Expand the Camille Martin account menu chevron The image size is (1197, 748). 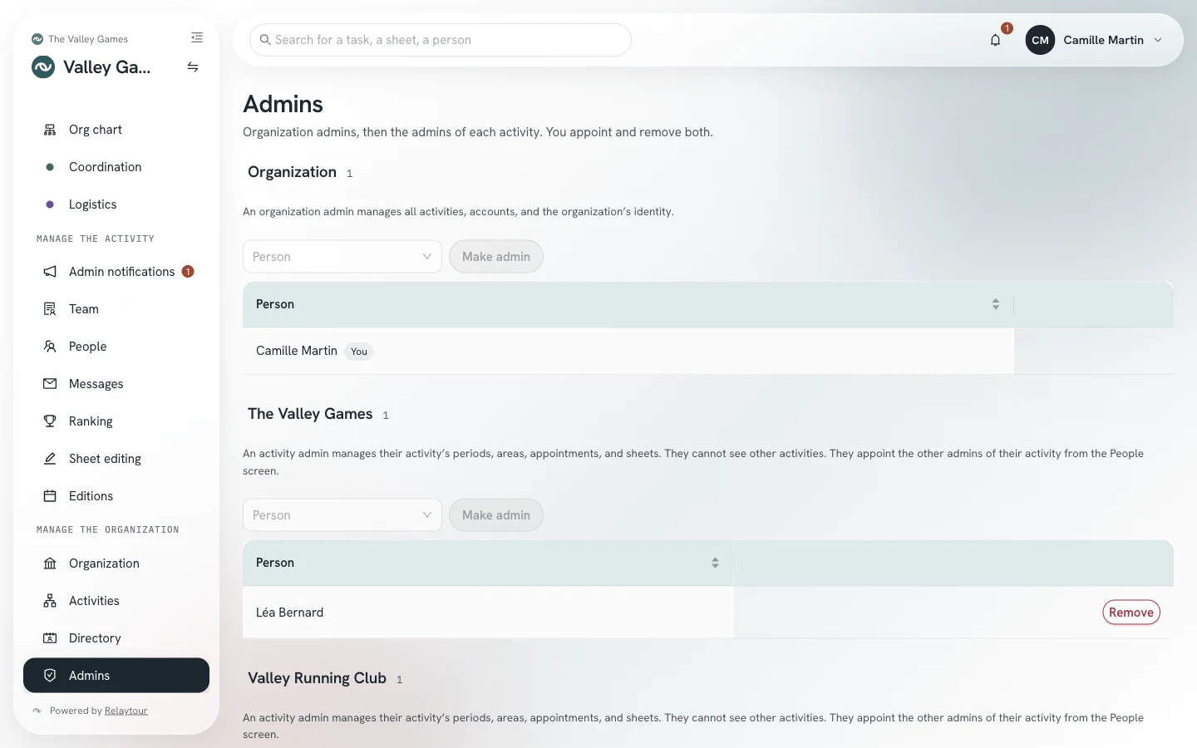[x=1158, y=40]
